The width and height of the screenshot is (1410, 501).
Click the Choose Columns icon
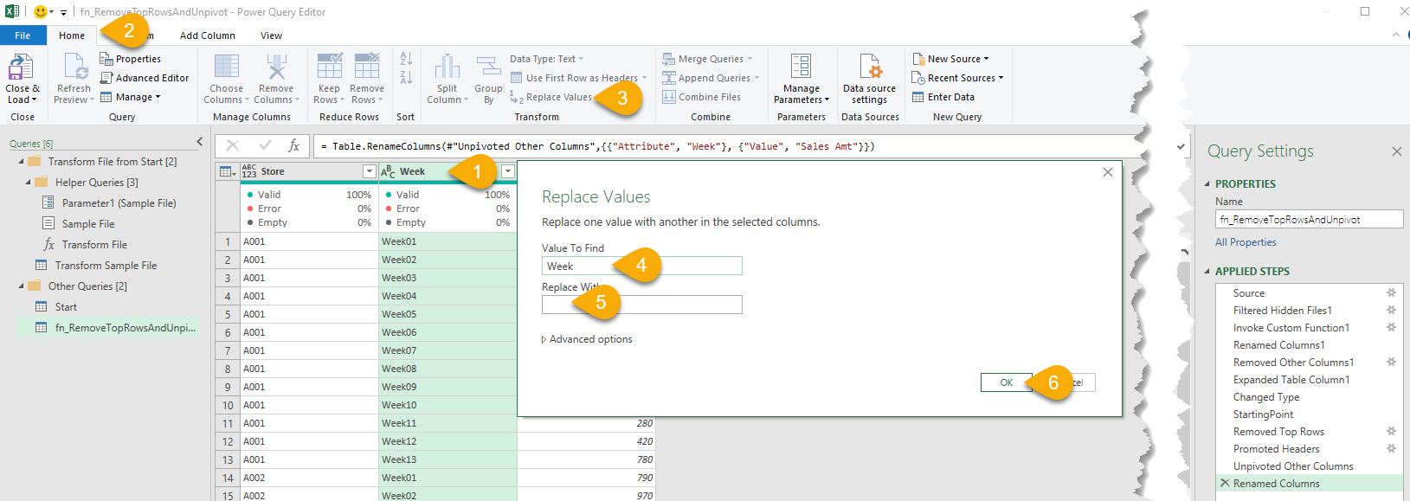click(226, 67)
